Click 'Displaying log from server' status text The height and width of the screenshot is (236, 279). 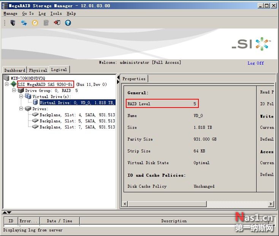click(33, 230)
